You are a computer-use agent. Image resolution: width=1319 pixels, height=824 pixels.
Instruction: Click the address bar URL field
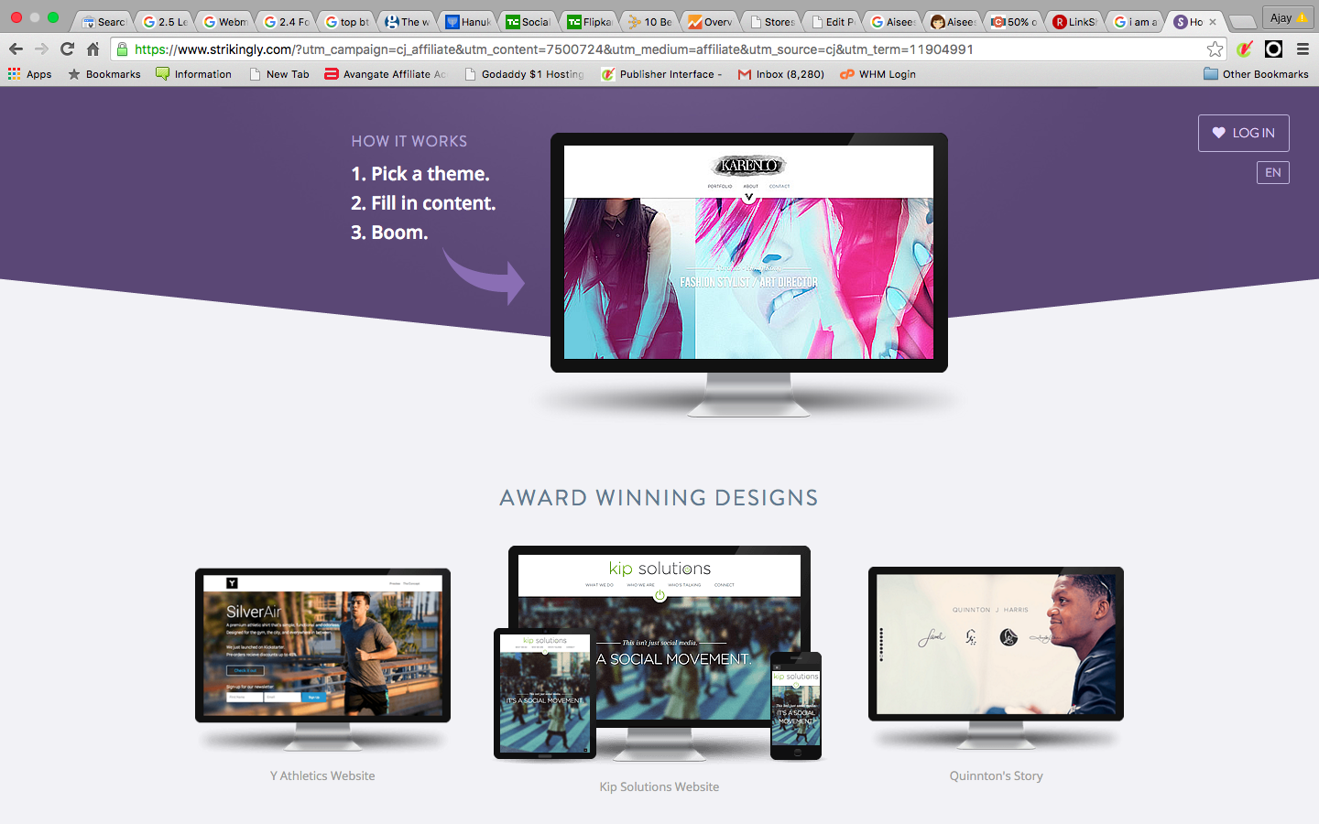pyautogui.click(x=659, y=49)
